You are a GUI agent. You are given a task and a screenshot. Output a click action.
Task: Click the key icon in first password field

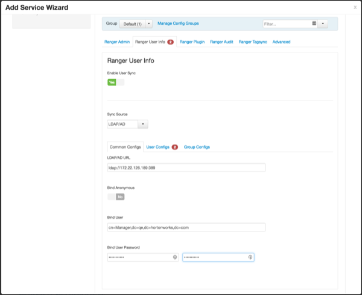175,257
